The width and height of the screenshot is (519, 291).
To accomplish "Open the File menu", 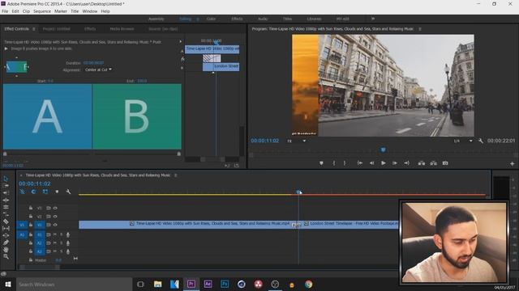I will point(5,11).
